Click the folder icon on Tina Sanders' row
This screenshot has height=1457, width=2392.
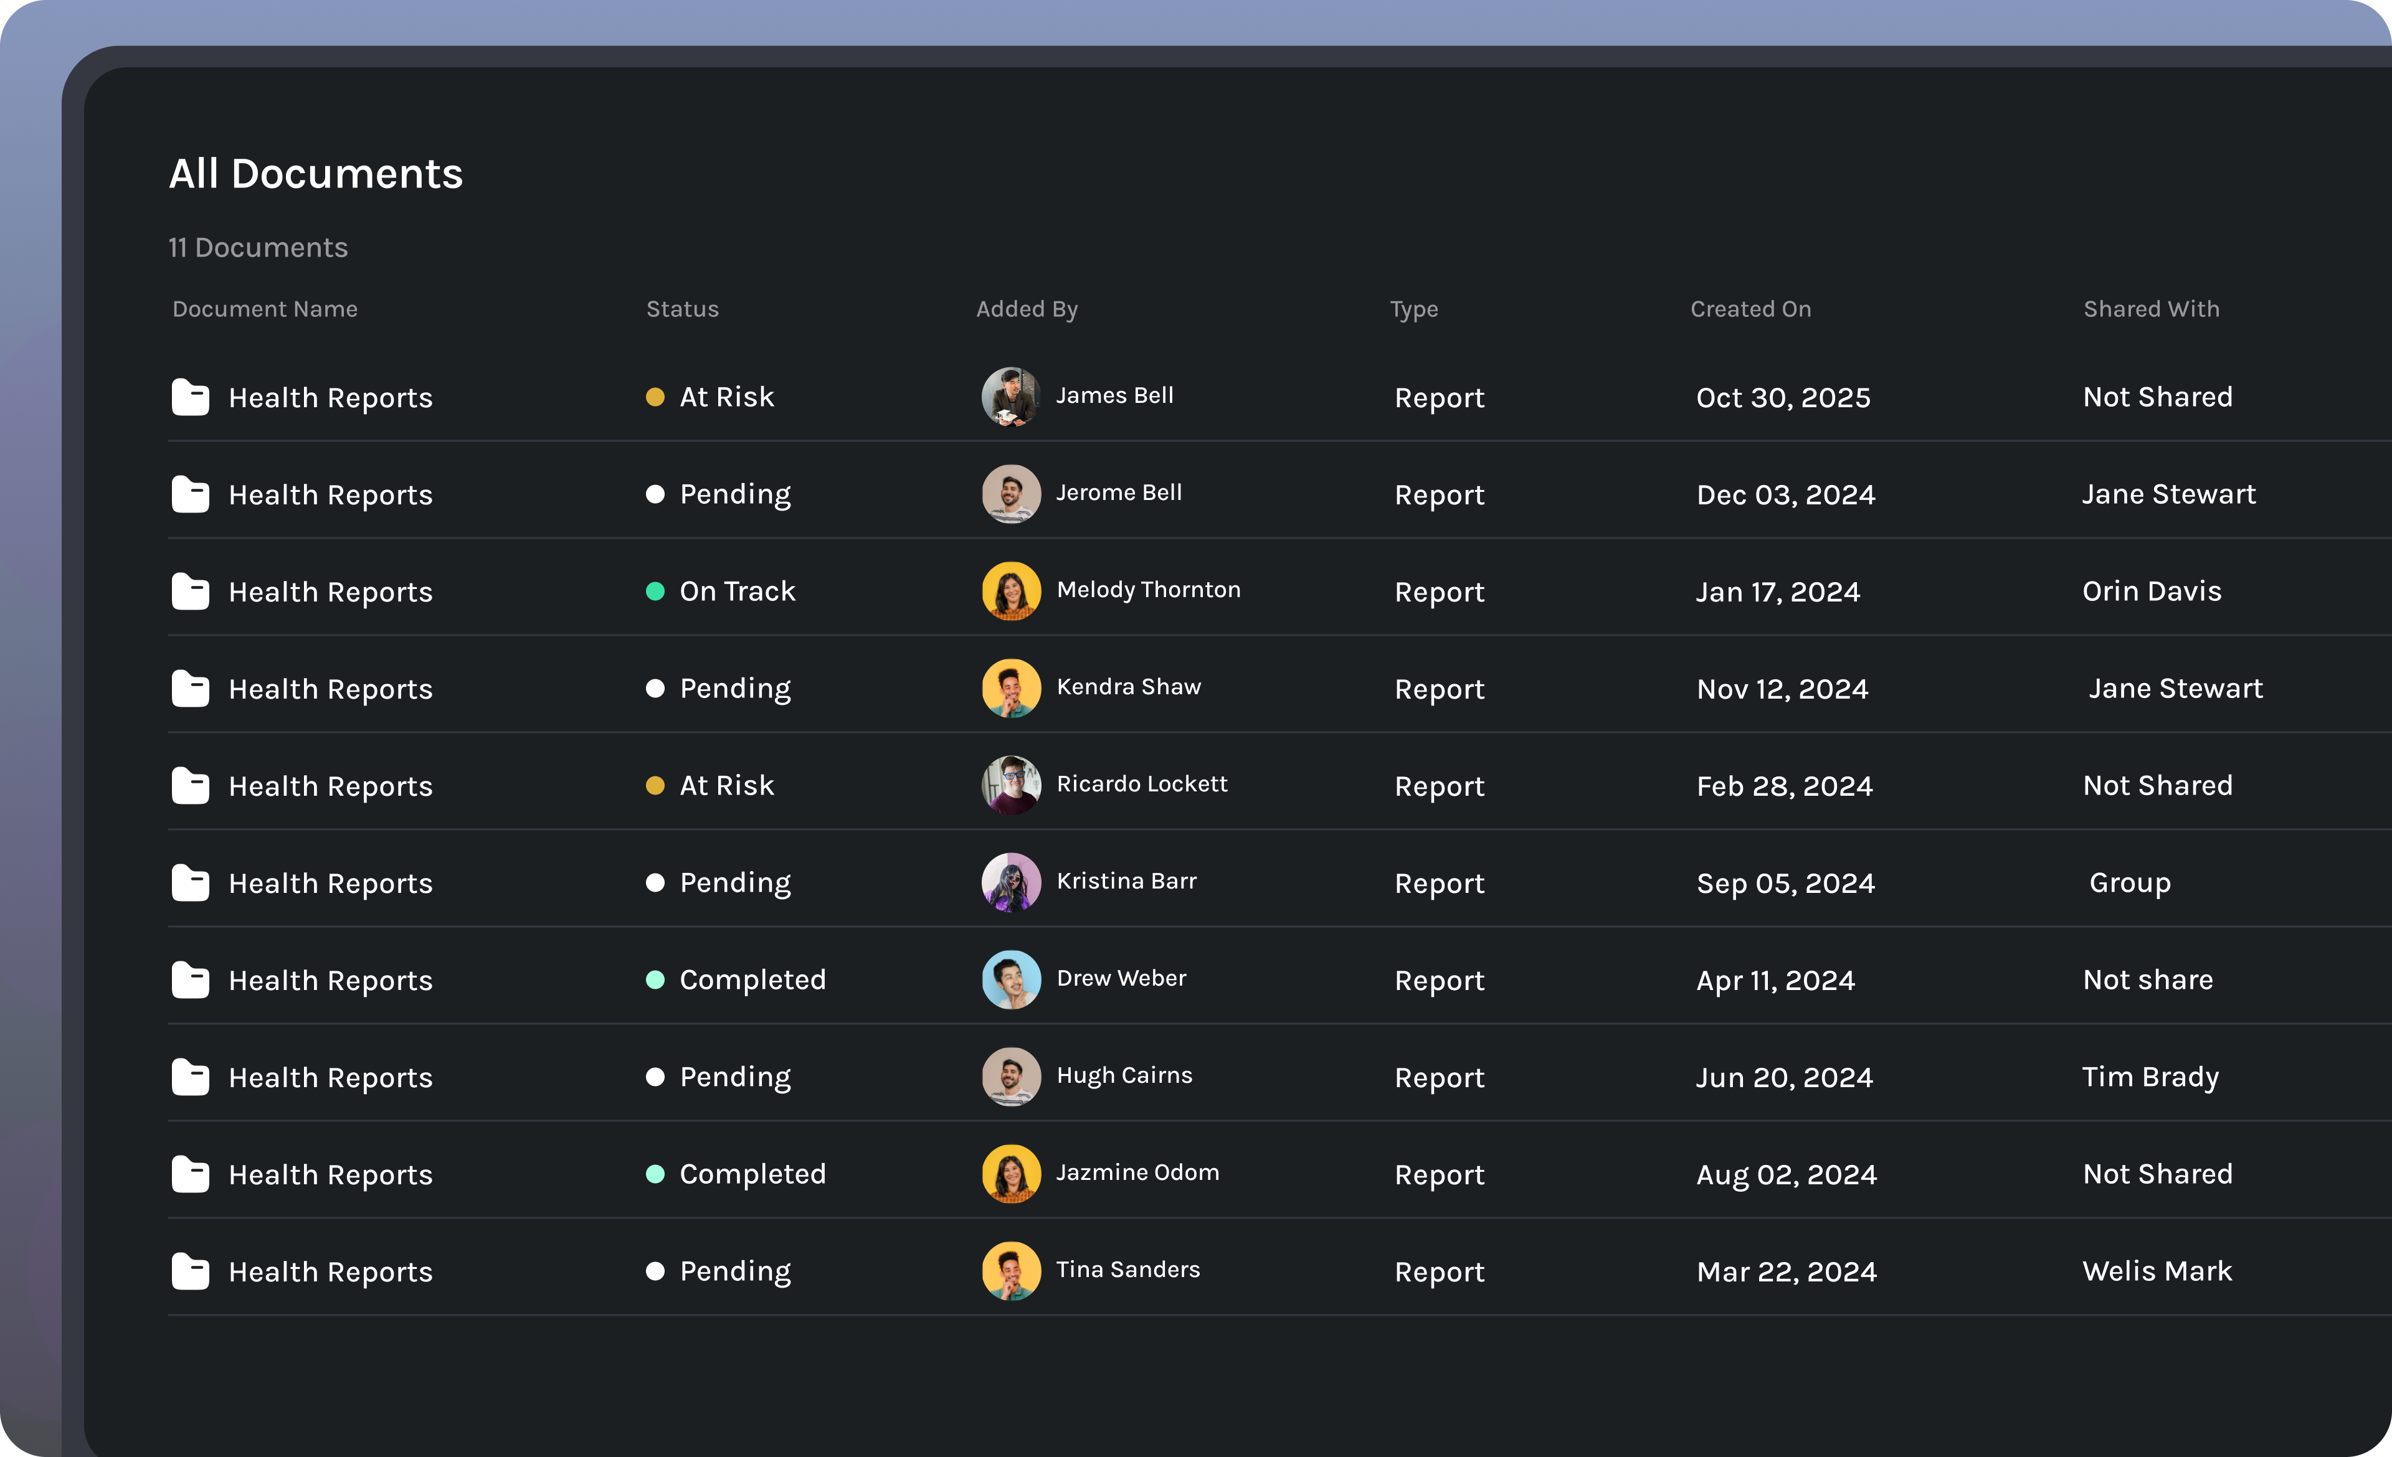[190, 1271]
